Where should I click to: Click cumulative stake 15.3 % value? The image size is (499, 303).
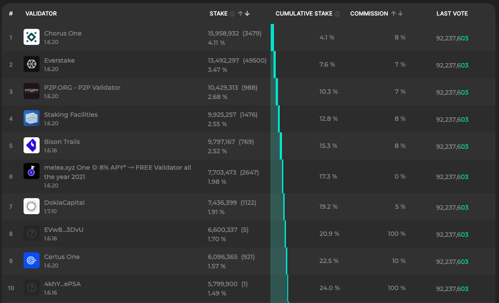(328, 146)
